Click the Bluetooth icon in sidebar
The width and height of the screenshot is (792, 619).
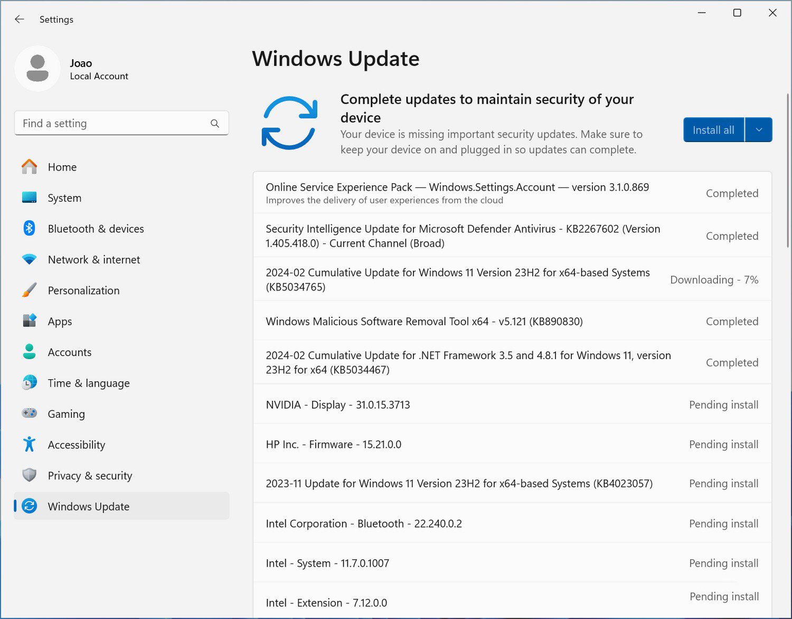click(x=30, y=228)
